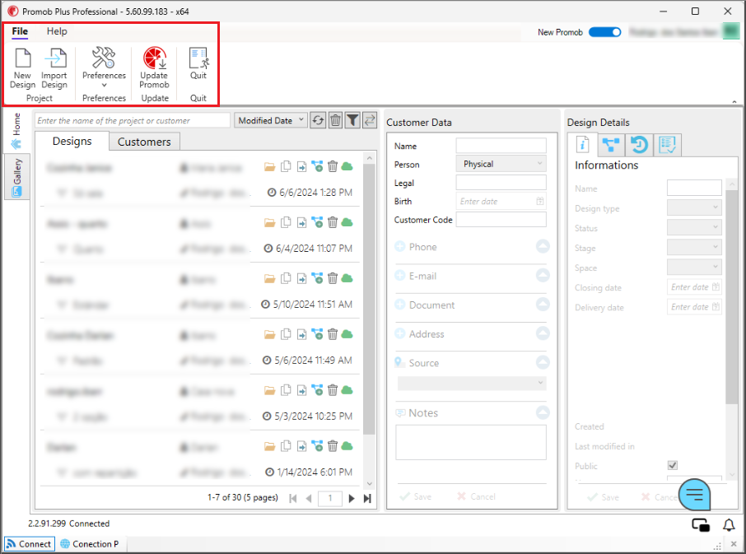746x554 pixels.
Task: Click the New Design icon
Action: coord(23,58)
